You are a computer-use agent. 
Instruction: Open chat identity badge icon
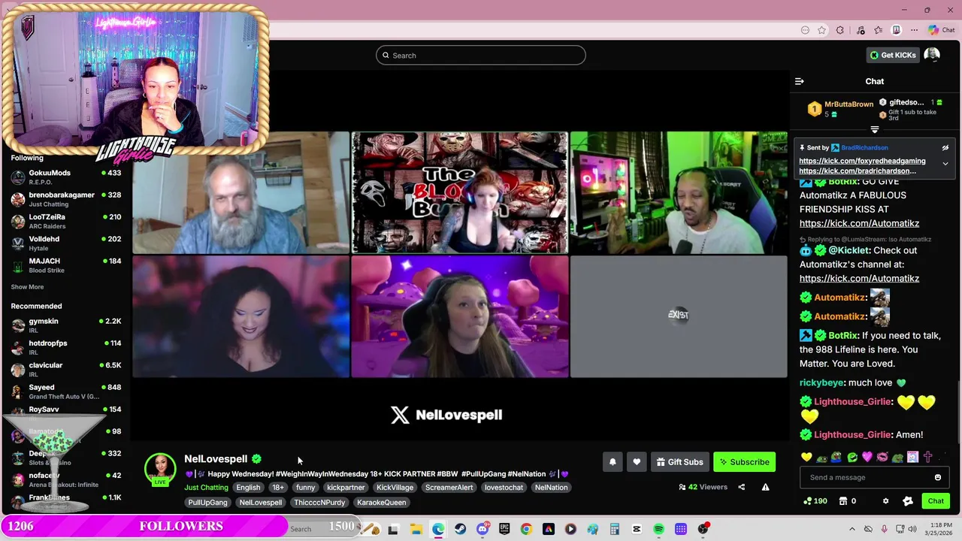pyautogui.click(x=908, y=501)
